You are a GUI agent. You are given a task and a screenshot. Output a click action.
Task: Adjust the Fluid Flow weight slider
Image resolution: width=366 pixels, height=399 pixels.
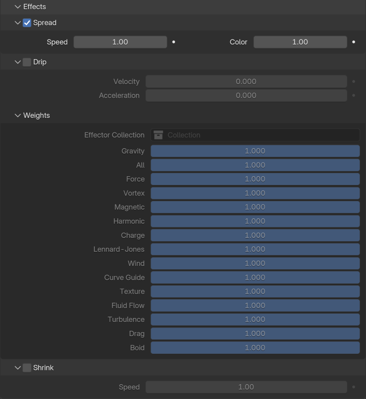255,306
